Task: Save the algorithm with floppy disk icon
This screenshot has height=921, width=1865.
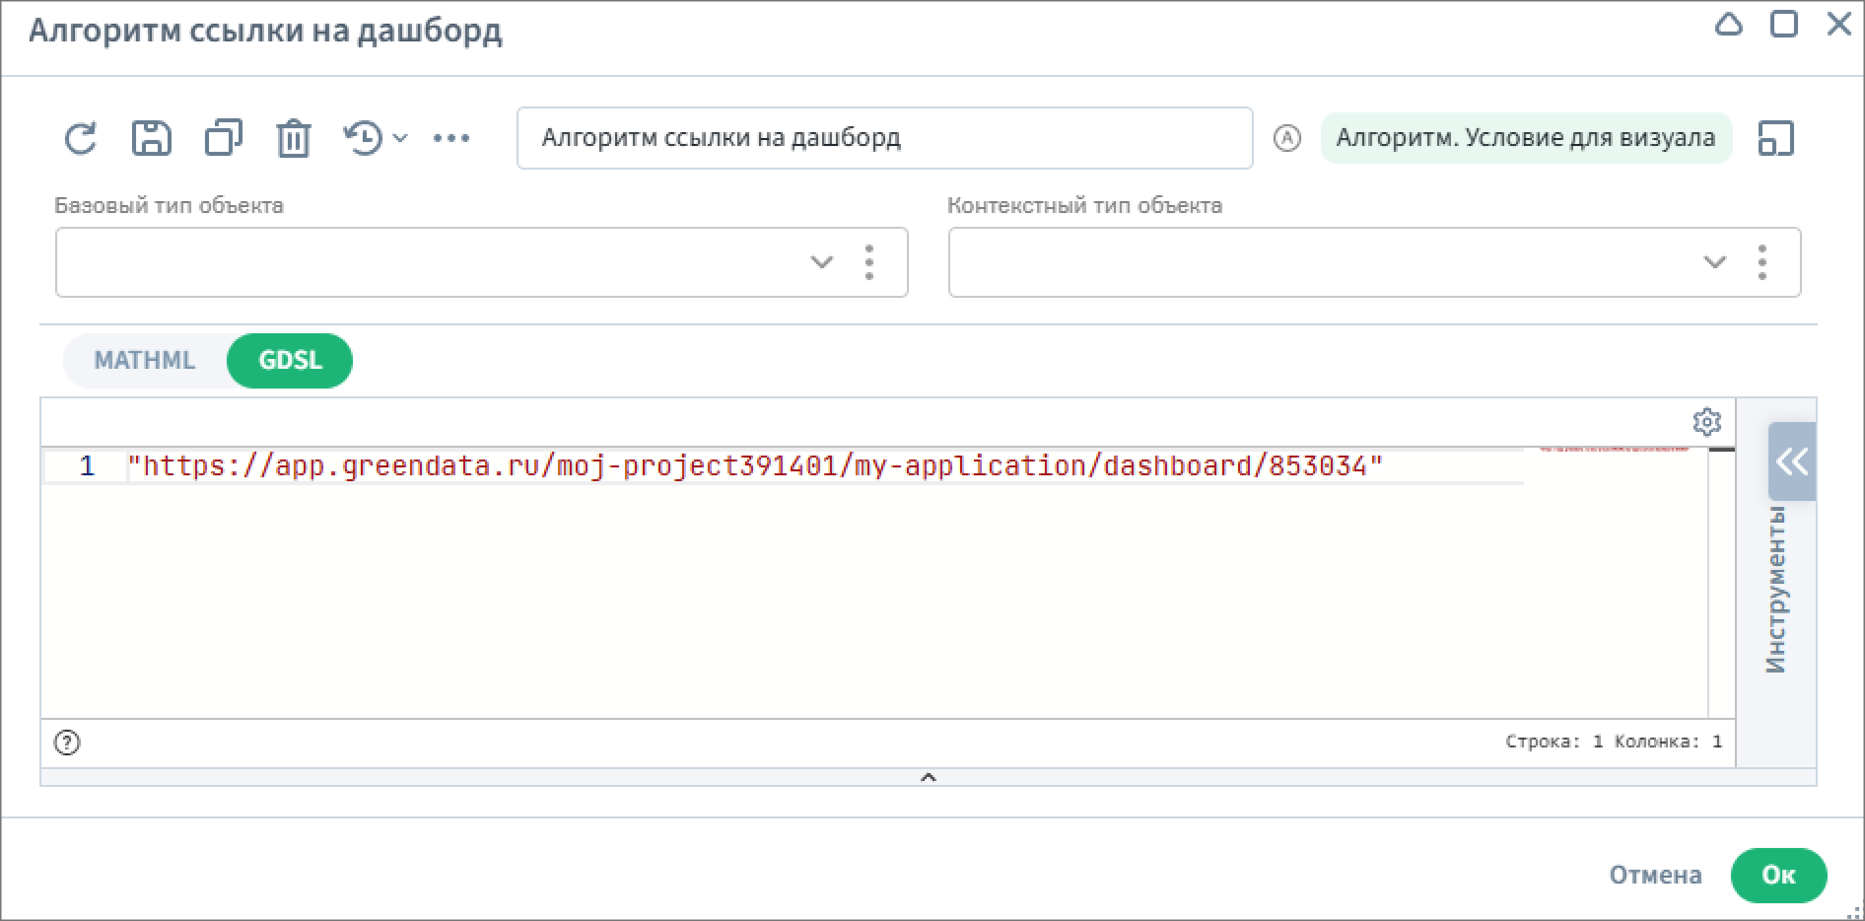Action: (x=151, y=138)
